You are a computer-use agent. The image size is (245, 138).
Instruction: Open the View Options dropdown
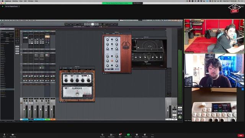(x=137, y=3)
